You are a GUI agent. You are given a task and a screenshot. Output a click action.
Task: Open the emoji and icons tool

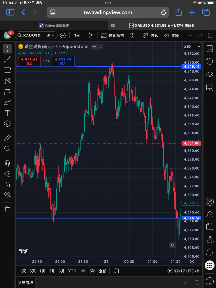[x=7, y=124]
